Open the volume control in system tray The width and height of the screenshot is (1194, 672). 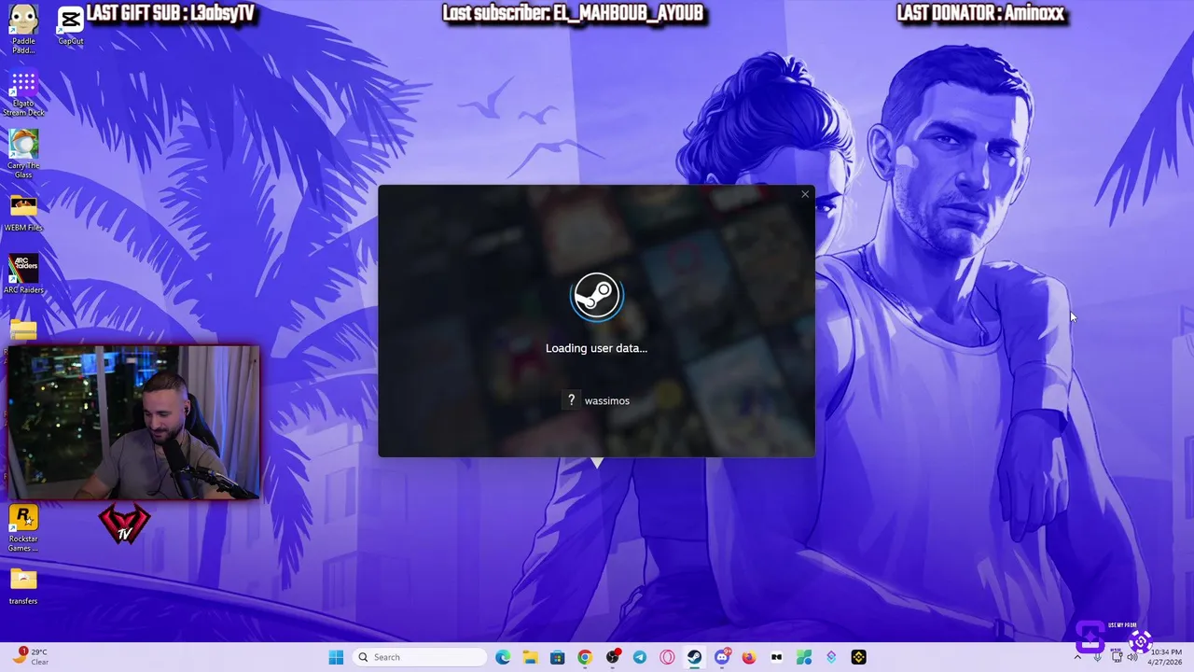coord(1132,657)
